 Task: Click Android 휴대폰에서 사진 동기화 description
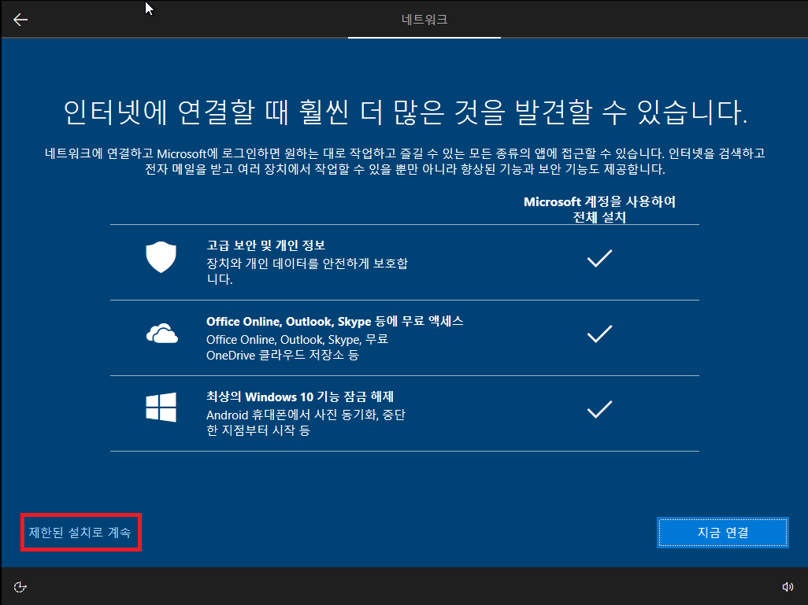click(306, 422)
